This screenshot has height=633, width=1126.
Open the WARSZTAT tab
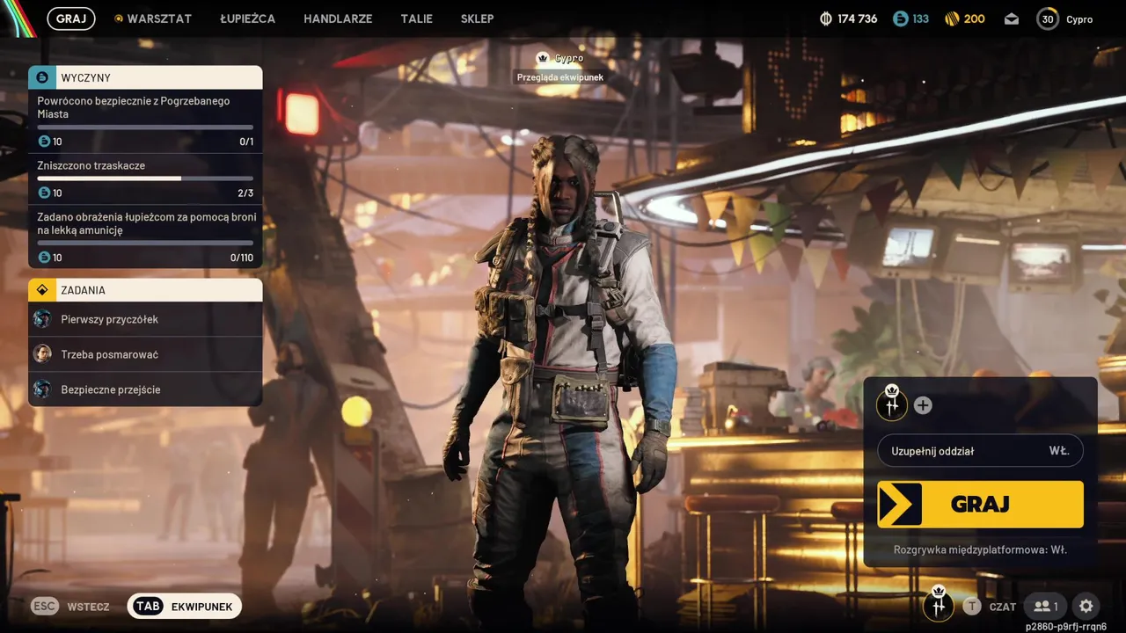coord(153,18)
